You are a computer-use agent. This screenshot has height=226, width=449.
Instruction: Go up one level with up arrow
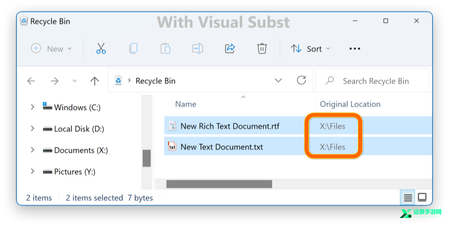coord(94,81)
